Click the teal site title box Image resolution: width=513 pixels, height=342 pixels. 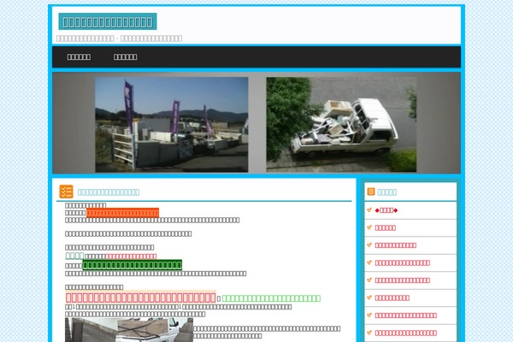point(108,21)
